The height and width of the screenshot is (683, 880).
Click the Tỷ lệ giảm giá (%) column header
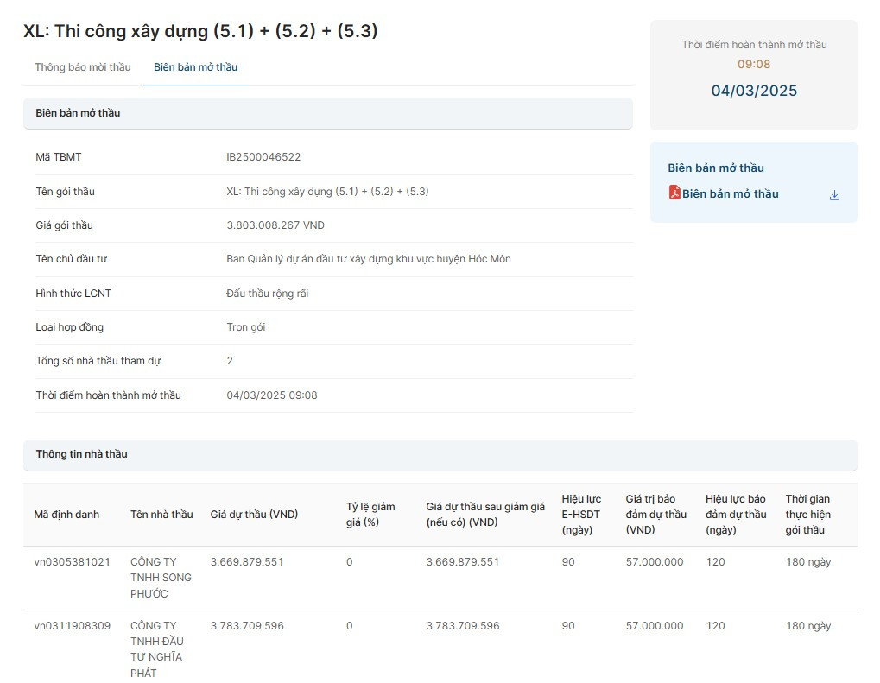click(x=370, y=515)
